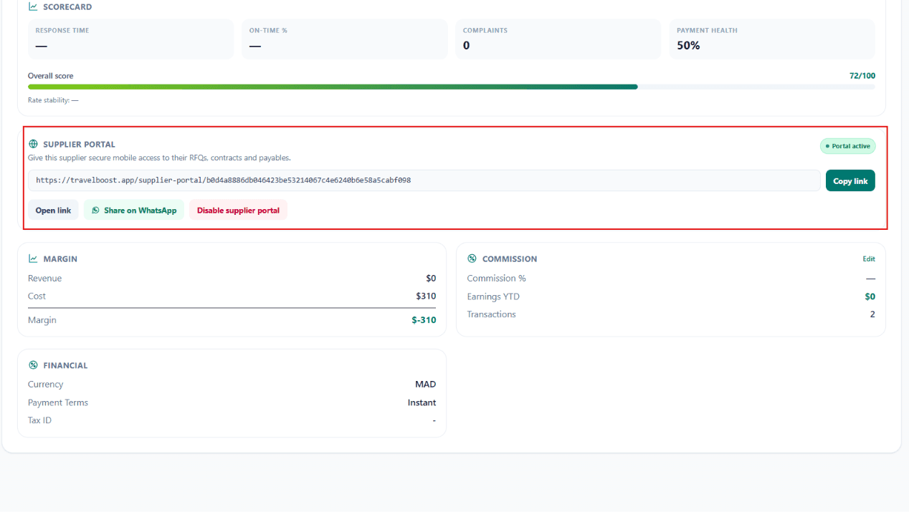Click the overall score progress bar
The image size is (909, 512).
(x=452, y=87)
